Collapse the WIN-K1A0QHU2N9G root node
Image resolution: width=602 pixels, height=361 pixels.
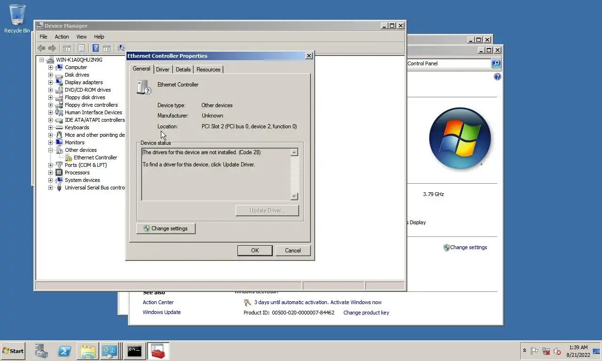(x=41, y=60)
